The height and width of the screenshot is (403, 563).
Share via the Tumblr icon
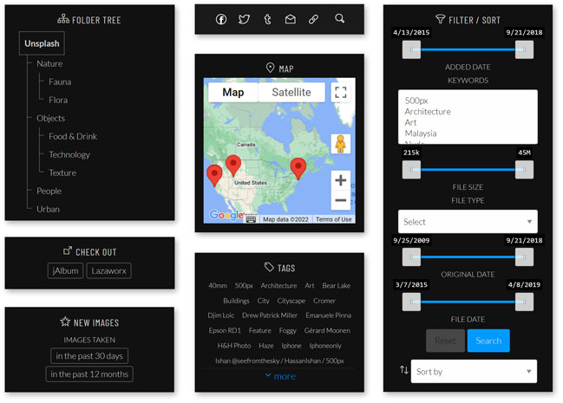point(268,19)
